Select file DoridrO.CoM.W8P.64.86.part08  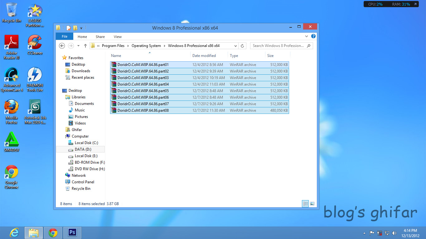pos(200,110)
